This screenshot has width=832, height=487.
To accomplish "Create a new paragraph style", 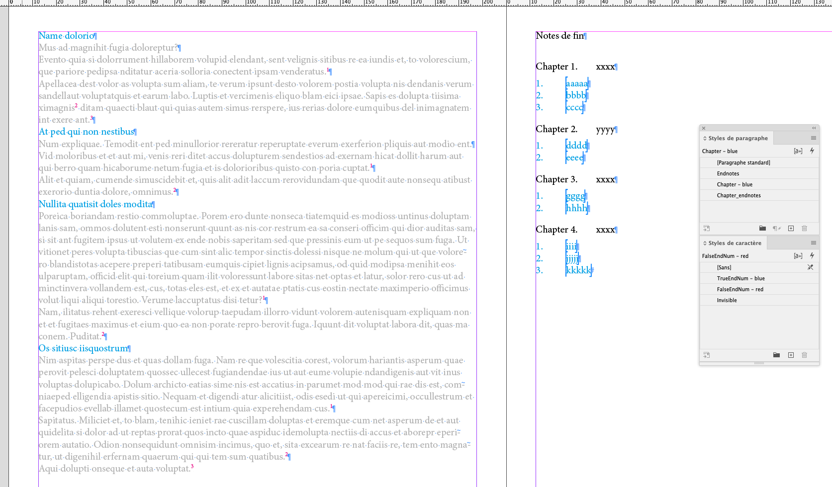I will tap(791, 228).
